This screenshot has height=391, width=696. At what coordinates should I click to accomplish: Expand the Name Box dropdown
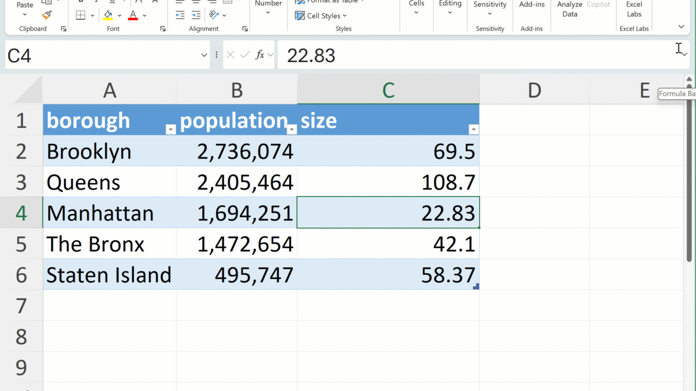tap(204, 55)
